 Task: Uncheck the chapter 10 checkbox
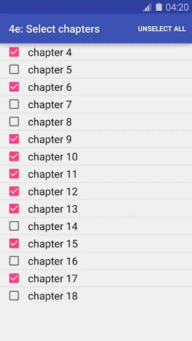point(14,156)
